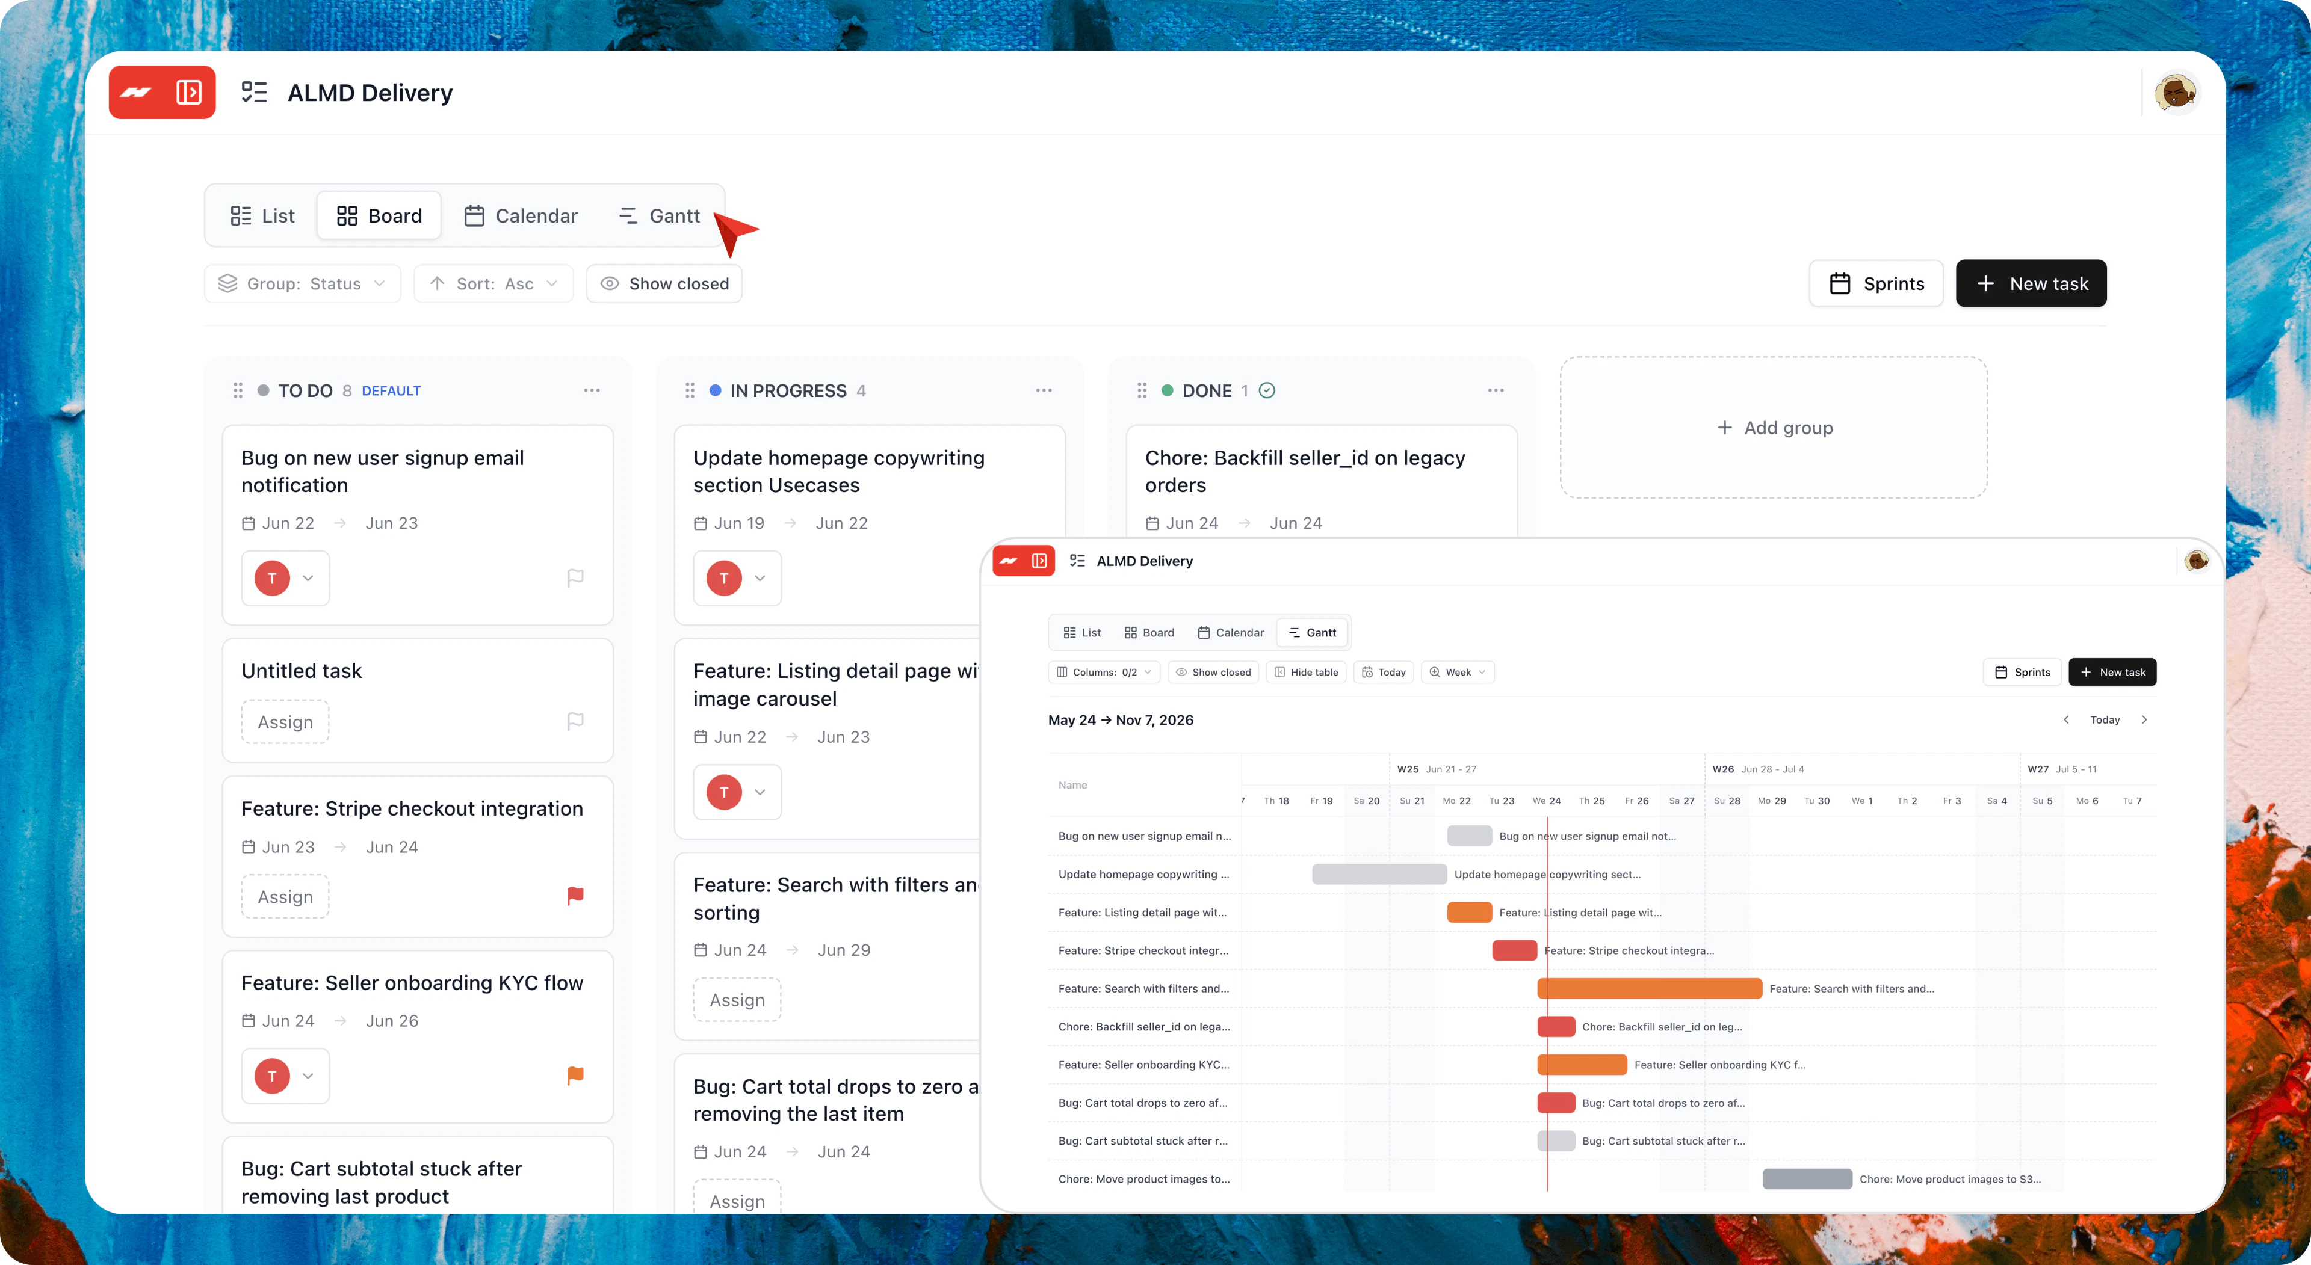Open TO DO column more options
Image resolution: width=2311 pixels, height=1265 pixels.
(592, 391)
